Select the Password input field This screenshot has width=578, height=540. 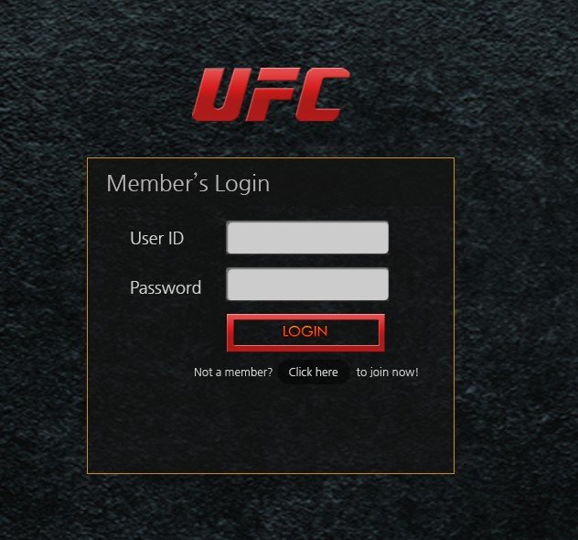pos(307,284)
